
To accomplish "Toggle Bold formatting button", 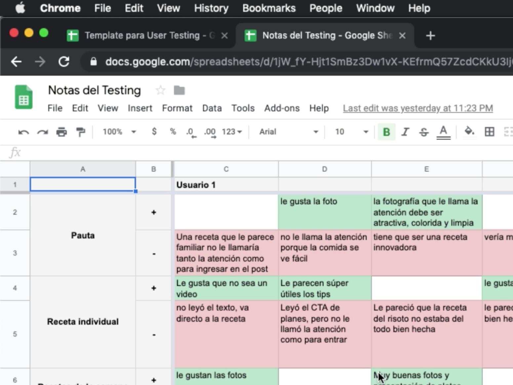I will point(386,132).
